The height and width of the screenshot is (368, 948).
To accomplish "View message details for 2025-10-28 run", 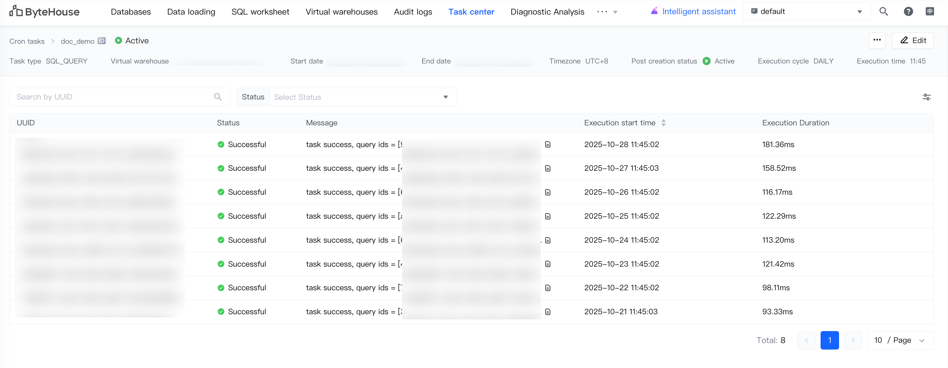I will coord(548,144).
